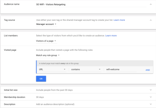
Task: Edit the Audience name text field
Action: tap(91, 4)
